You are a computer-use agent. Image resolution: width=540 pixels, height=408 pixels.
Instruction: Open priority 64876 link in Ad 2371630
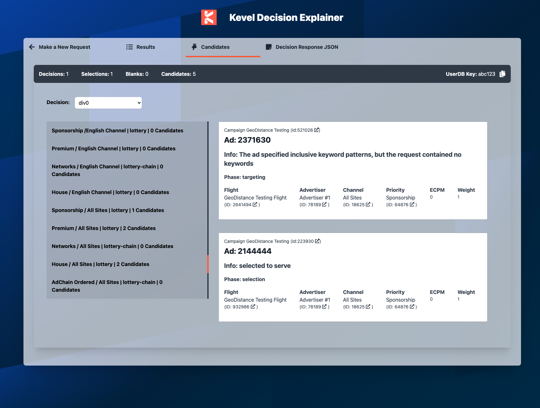click(x=412, y=205)
